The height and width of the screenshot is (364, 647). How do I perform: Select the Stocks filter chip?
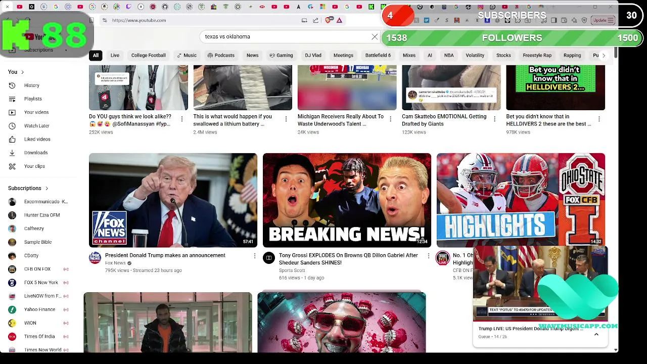503,55
